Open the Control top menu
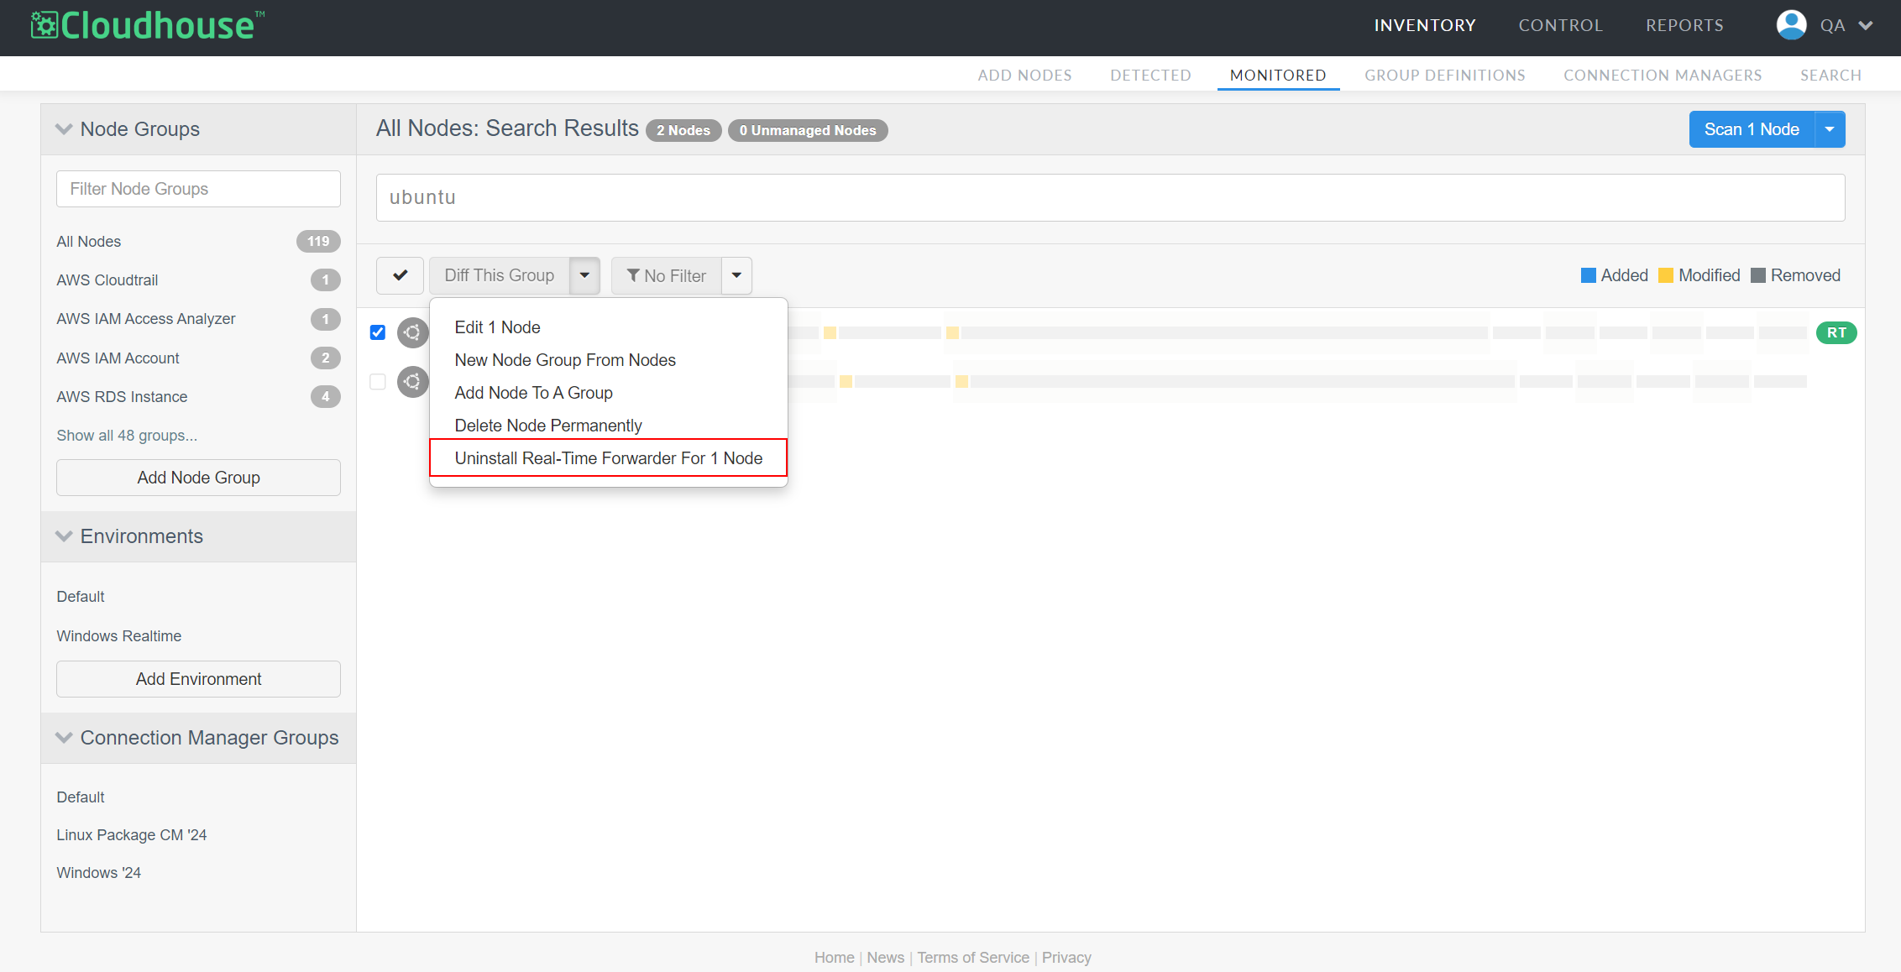Screen dimensions: 1901x972 pyautogui.click(x=1561, y=25)
